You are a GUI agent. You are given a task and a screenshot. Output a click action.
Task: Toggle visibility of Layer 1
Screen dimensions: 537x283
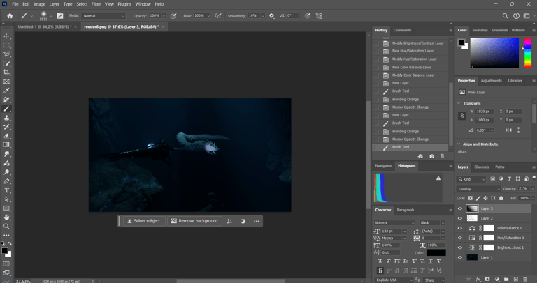pos(460,257)
